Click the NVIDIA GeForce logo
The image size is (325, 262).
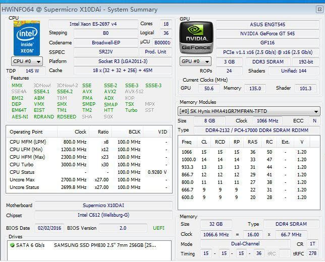tap(196, 38)
